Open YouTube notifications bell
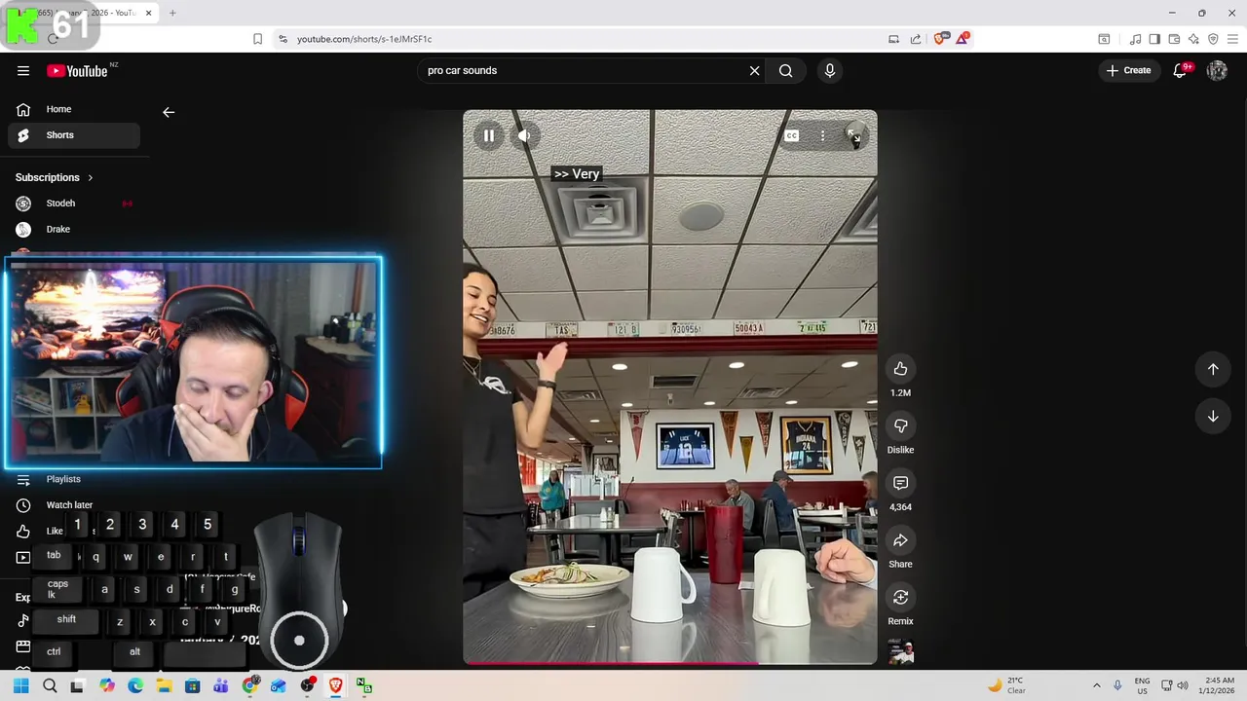 coord(1181,70)
